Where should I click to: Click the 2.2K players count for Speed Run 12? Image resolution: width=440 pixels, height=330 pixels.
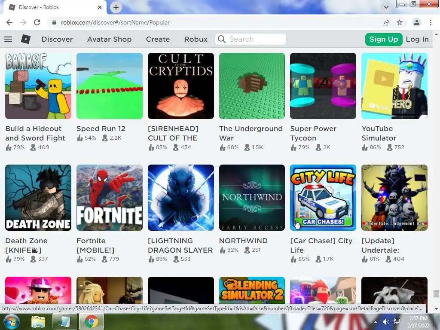tap(112, 138)
